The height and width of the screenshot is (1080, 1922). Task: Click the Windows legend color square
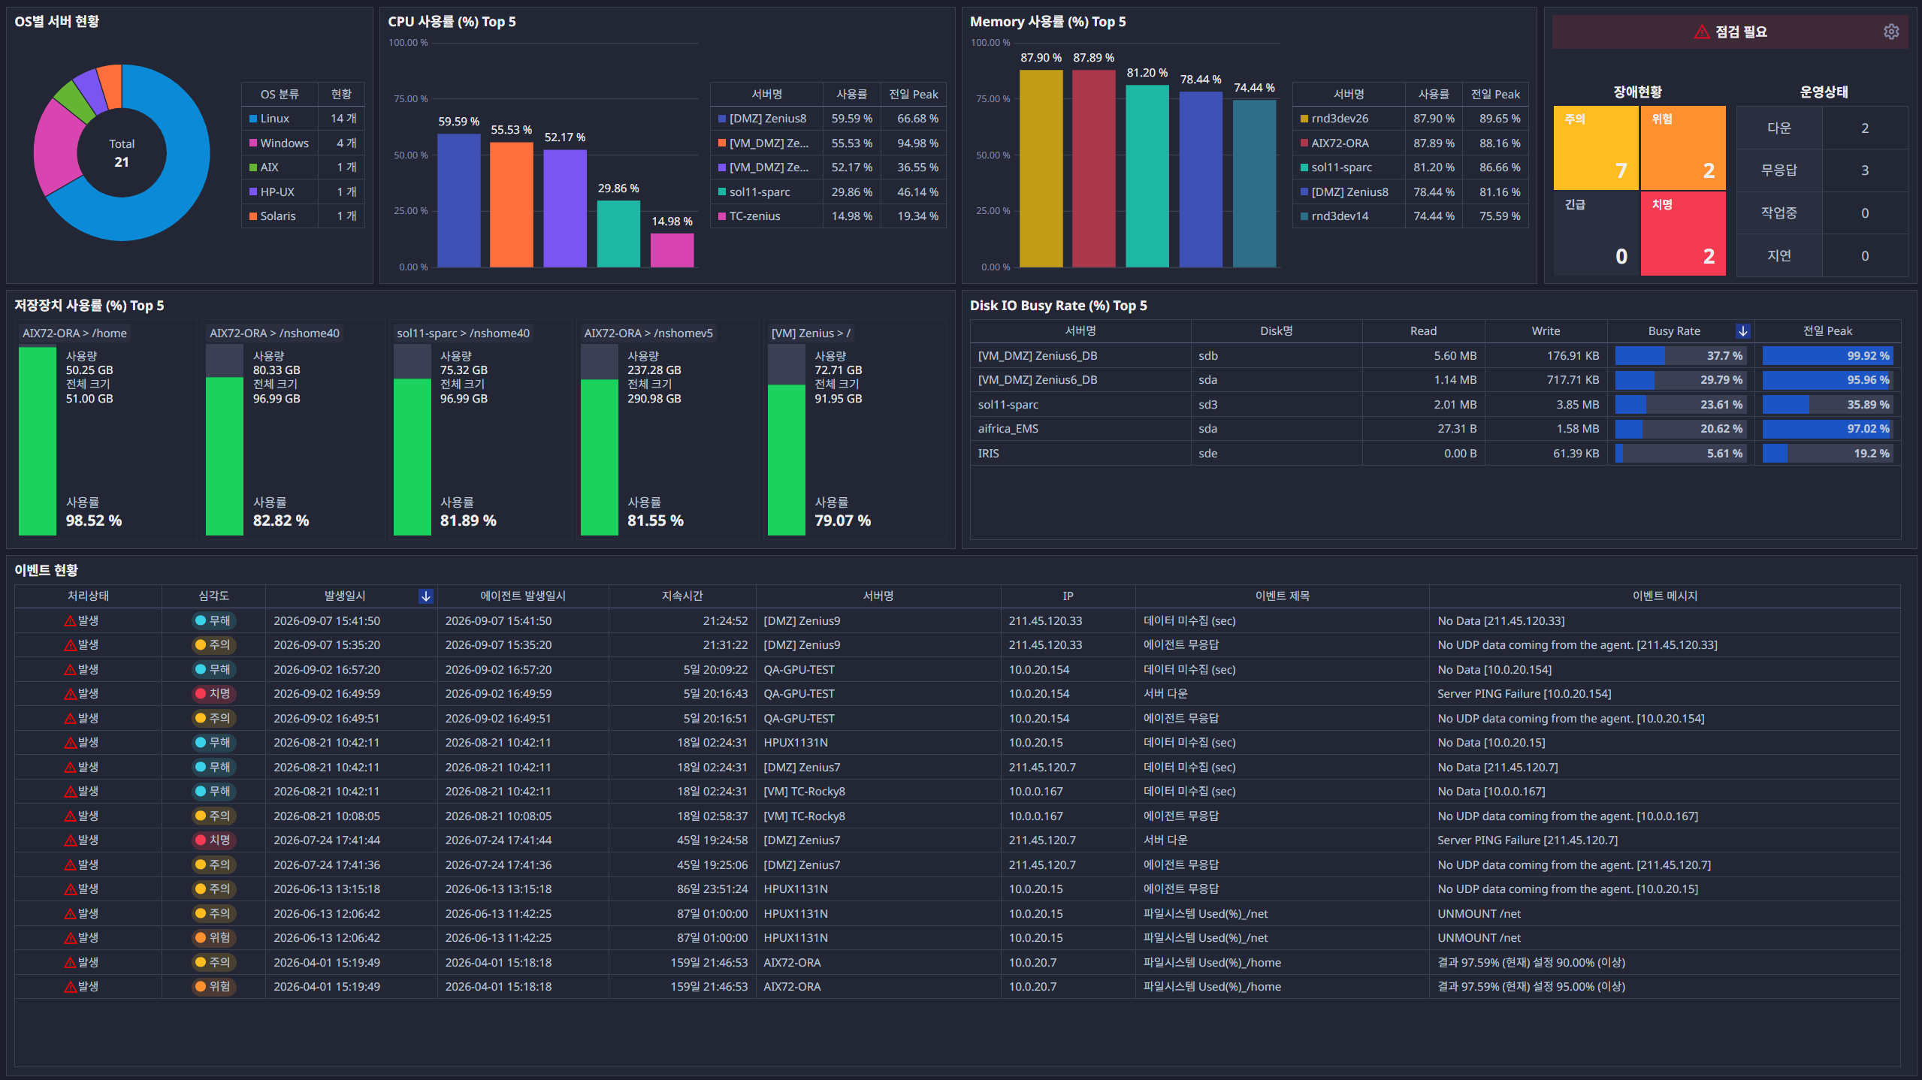coord(253,143)
